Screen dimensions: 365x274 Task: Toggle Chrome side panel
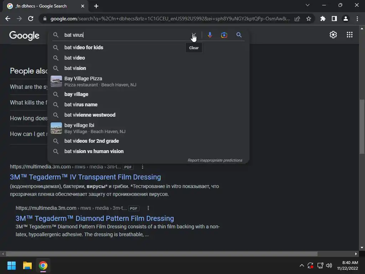coord(334,19)
